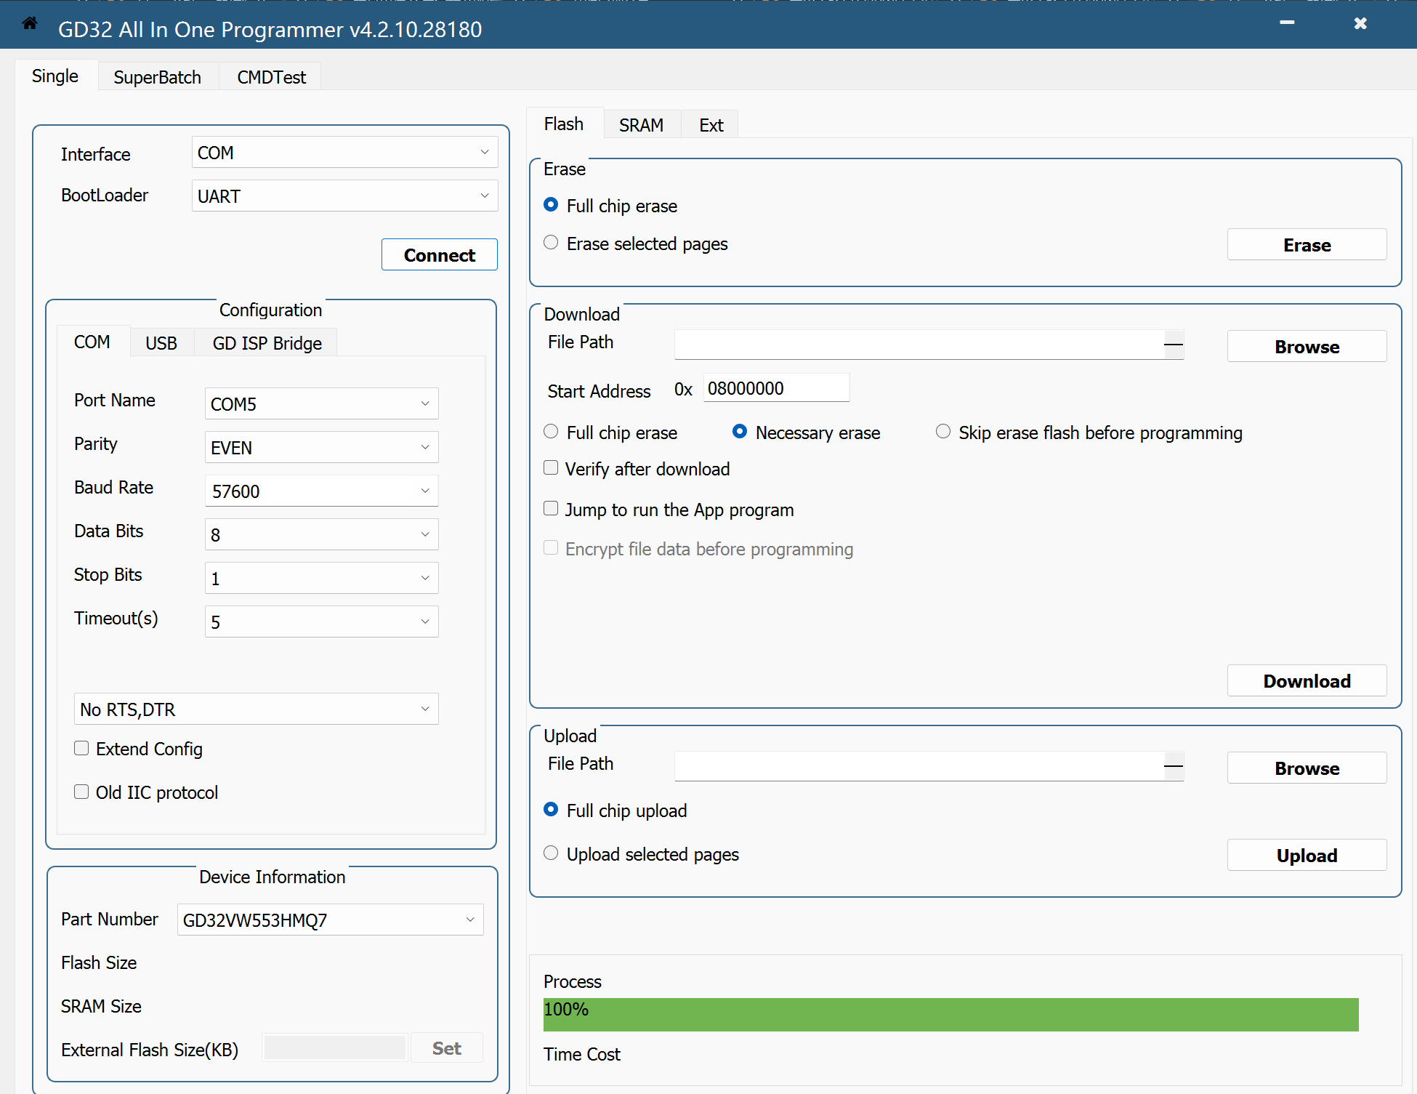Open the Parity EVEN dropdown

point(322,447)
